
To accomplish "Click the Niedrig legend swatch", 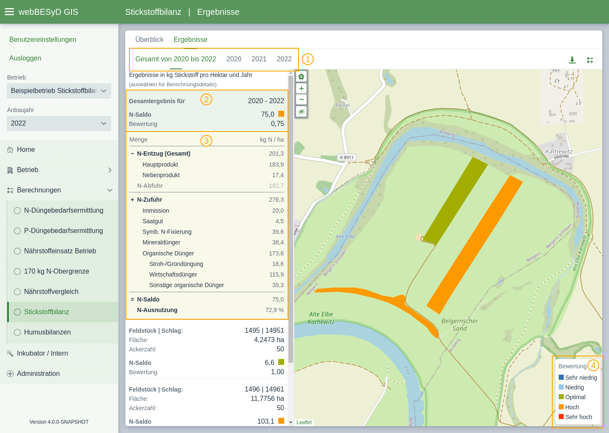I will (561, 387).
